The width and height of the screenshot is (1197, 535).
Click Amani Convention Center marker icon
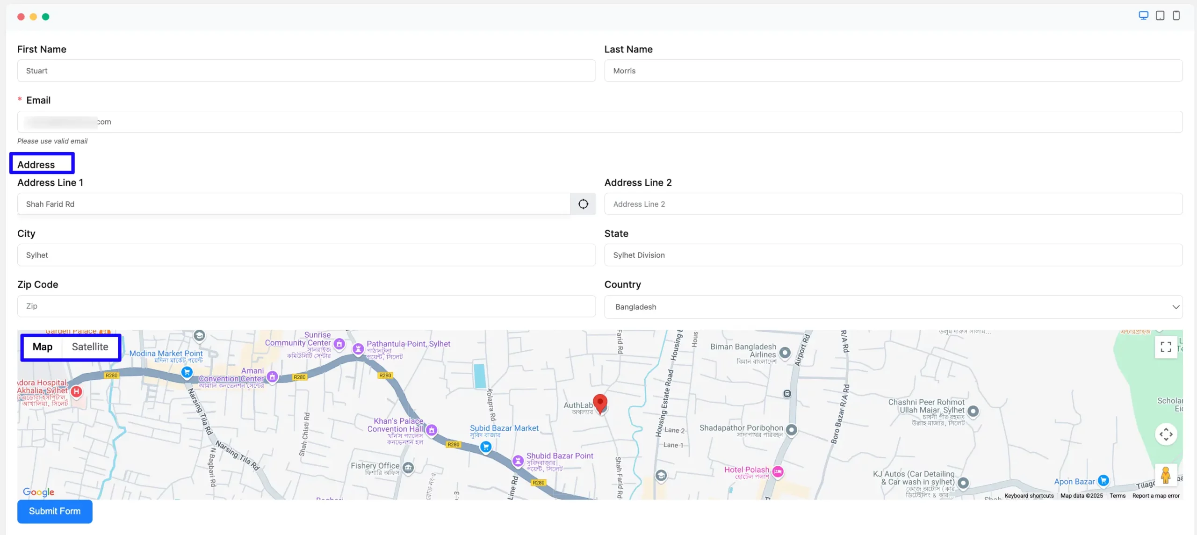coord(272,376)
